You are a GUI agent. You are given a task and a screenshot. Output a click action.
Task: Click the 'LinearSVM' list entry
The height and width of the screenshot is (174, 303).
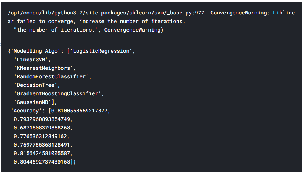31,60
